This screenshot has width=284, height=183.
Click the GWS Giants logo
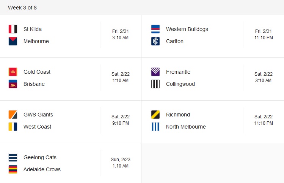(13, 115)
